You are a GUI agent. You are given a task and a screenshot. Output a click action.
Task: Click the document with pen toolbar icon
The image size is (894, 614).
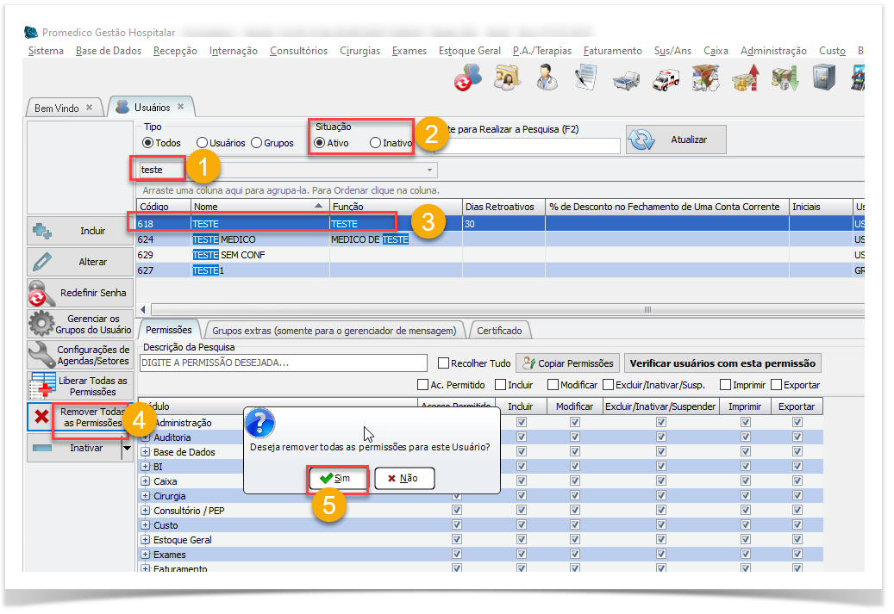click(x=586, y=78)
